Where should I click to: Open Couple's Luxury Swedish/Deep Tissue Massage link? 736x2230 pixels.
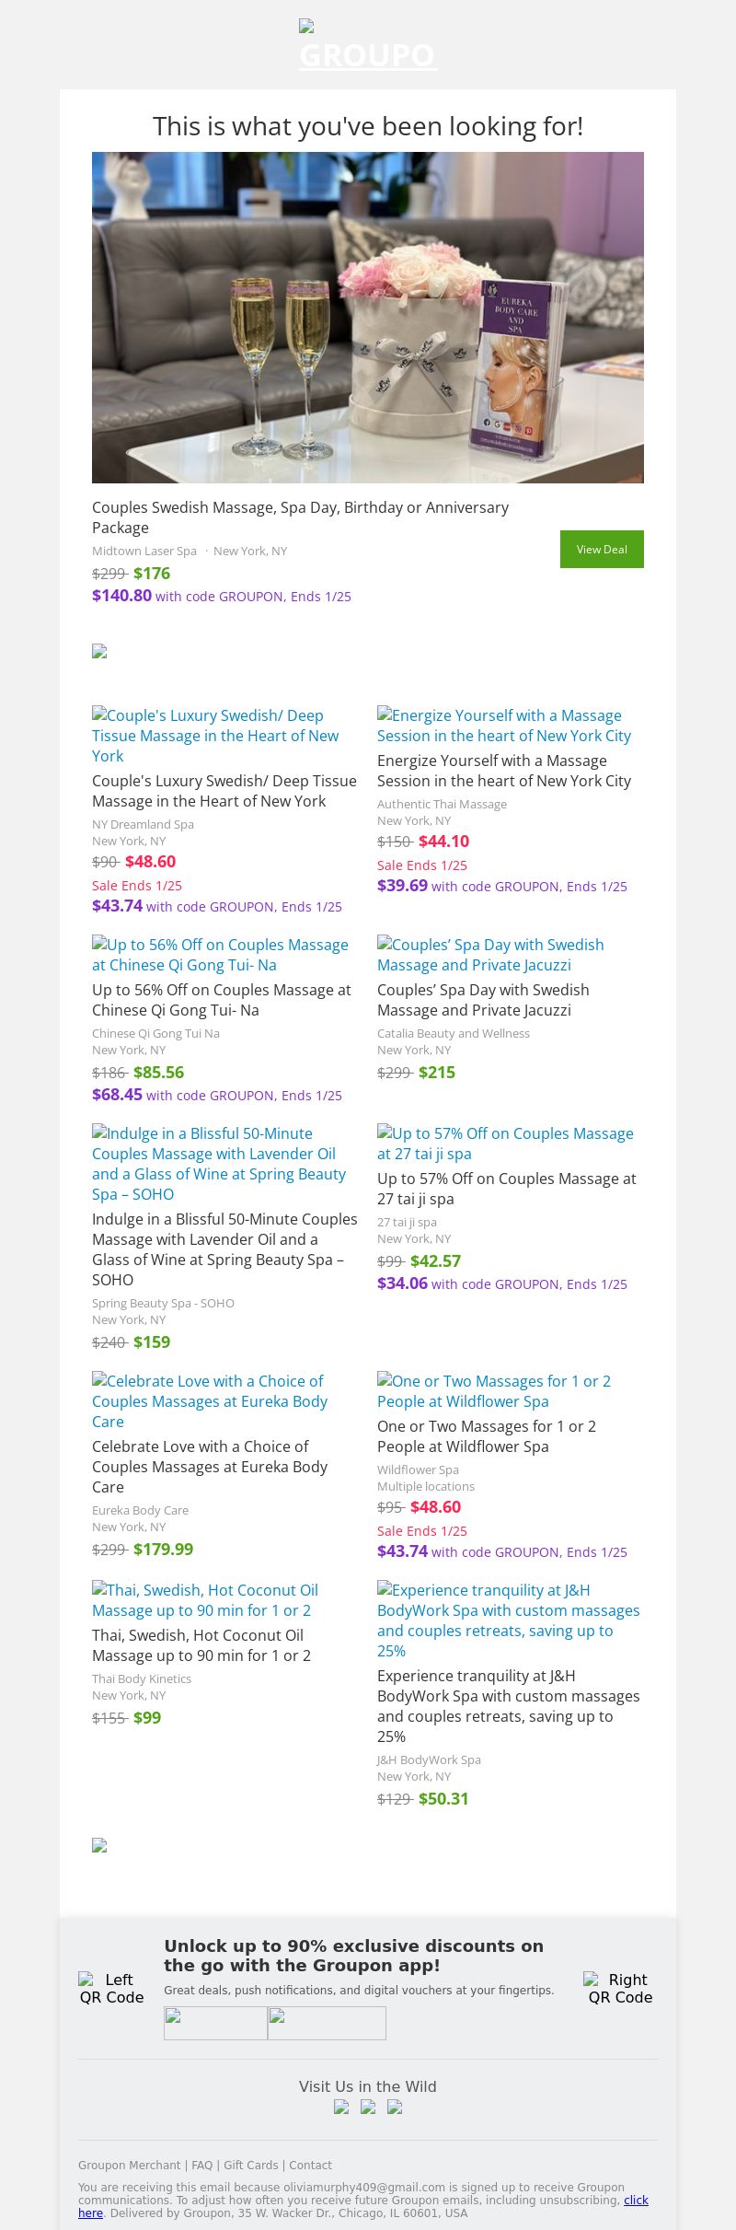pyautogui.click(x=215, y=735)
